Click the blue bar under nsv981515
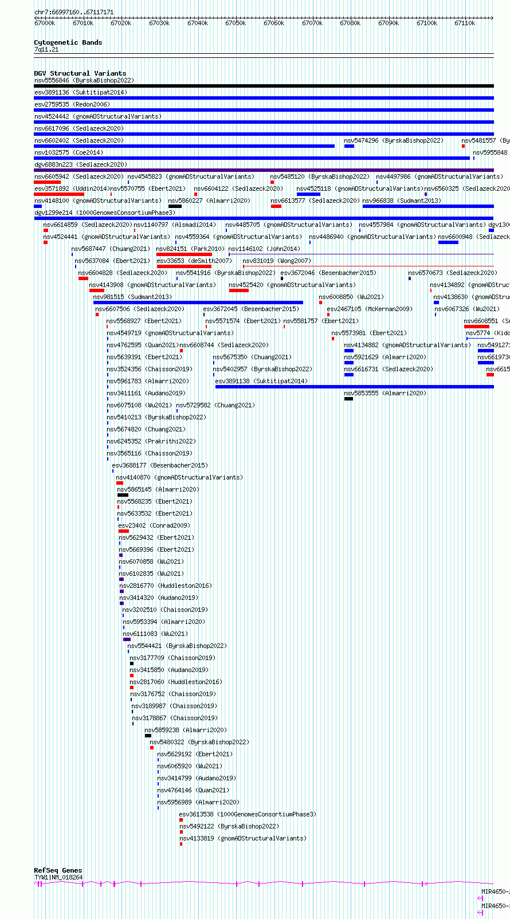Screen dimensions: 510x919 (x=198, y=303)
